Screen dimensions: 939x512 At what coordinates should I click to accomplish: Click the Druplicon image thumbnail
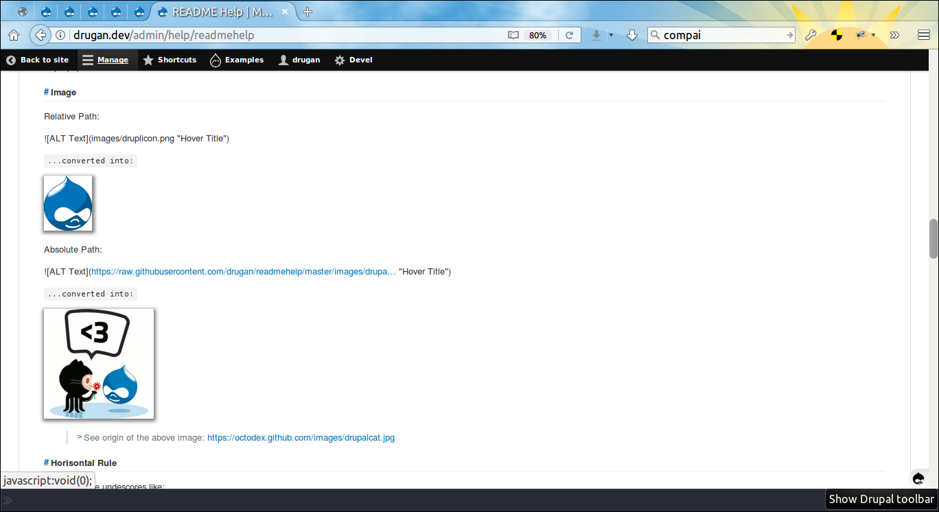point(68,202)
